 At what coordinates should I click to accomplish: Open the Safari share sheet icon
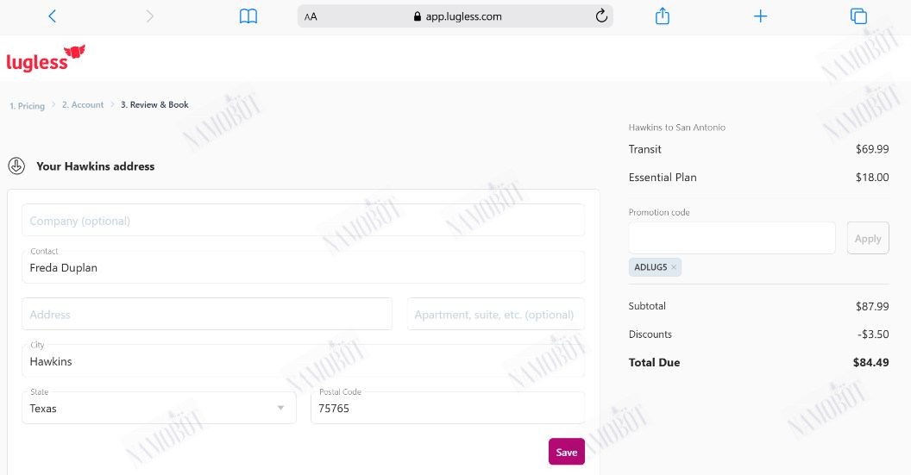(663, 16)
